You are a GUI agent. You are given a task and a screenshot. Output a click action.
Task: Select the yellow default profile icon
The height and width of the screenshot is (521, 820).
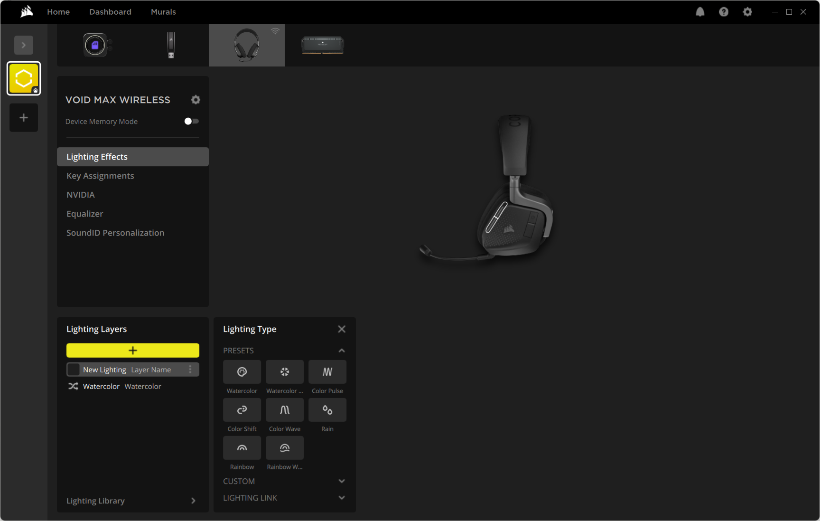pos(24,78)
